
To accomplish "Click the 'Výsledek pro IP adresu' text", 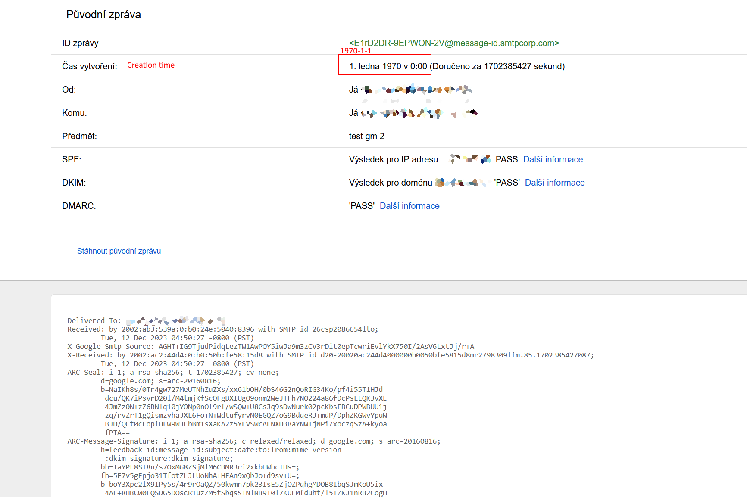I will [x=393, y=159].
